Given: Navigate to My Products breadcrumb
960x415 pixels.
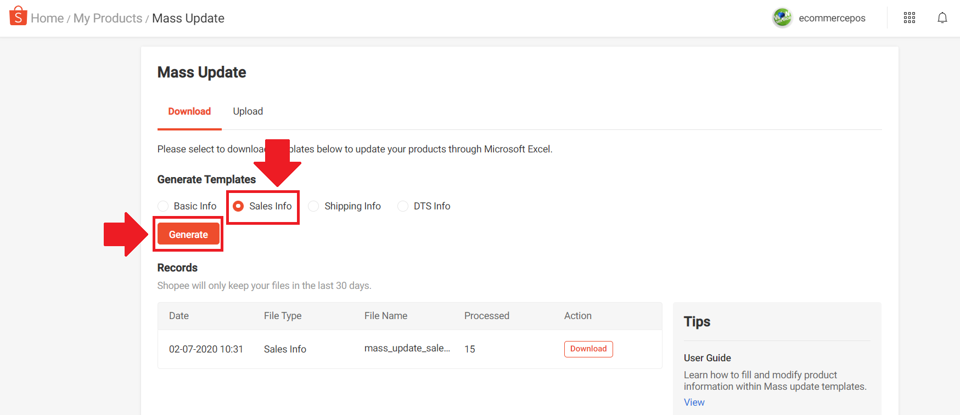Looking at the screenshot, I should [108, 18].
